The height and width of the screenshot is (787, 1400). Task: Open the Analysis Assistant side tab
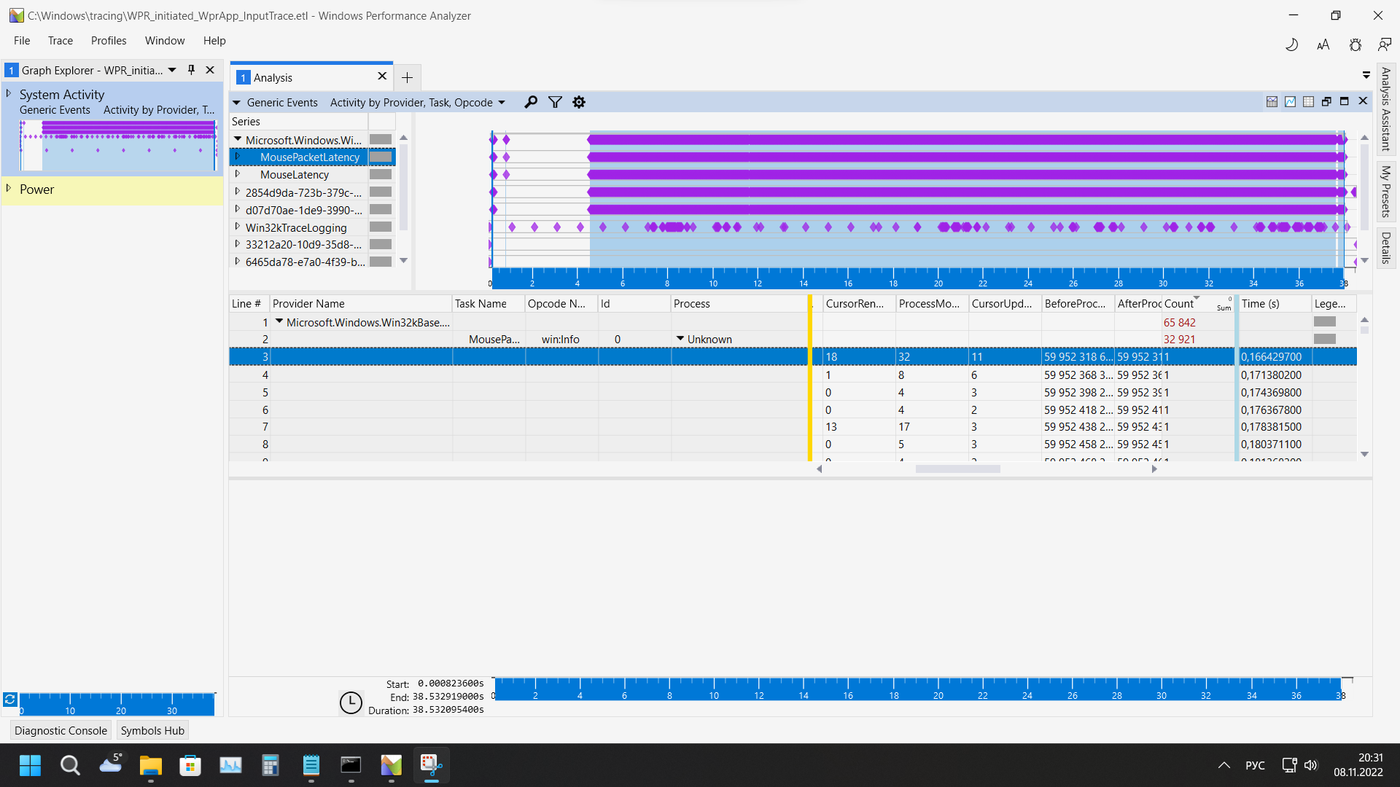[1386, 109]
